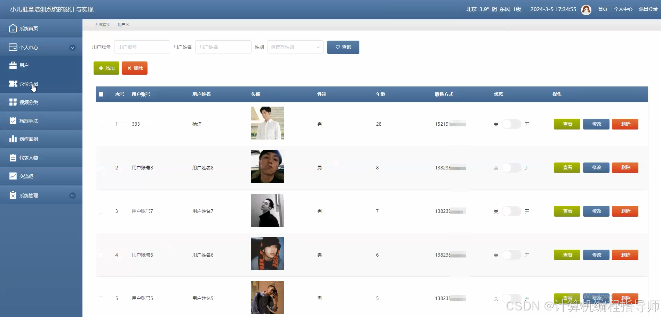Click 修改 button for 用户账号7 row

(596, 211)
